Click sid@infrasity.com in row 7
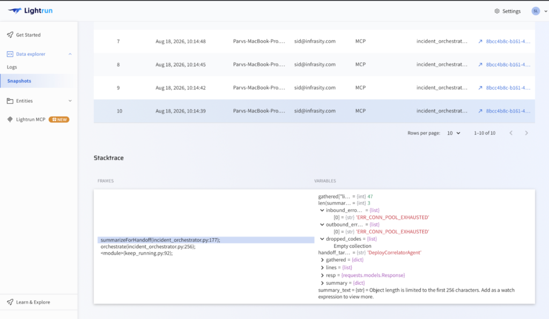The image size is (549, 319). click(315, 41)
